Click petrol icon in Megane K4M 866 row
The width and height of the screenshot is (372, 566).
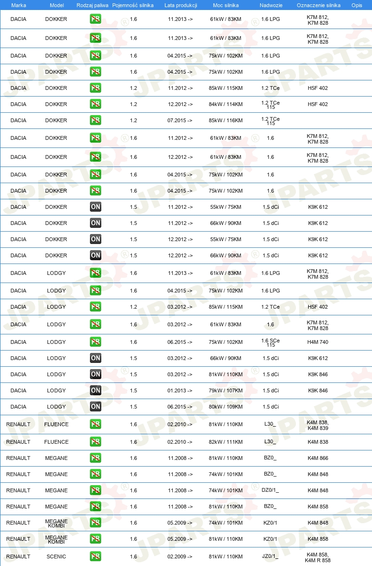95,458
